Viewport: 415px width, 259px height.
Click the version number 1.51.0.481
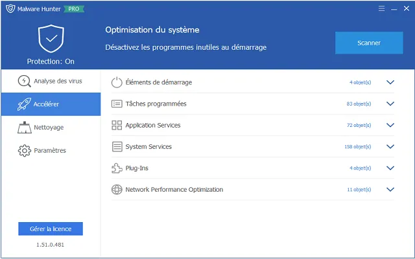pyautogui.click(x=51, y=245)
